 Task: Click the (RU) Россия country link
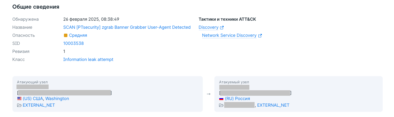pyautogui.click(x=237, y=99)
